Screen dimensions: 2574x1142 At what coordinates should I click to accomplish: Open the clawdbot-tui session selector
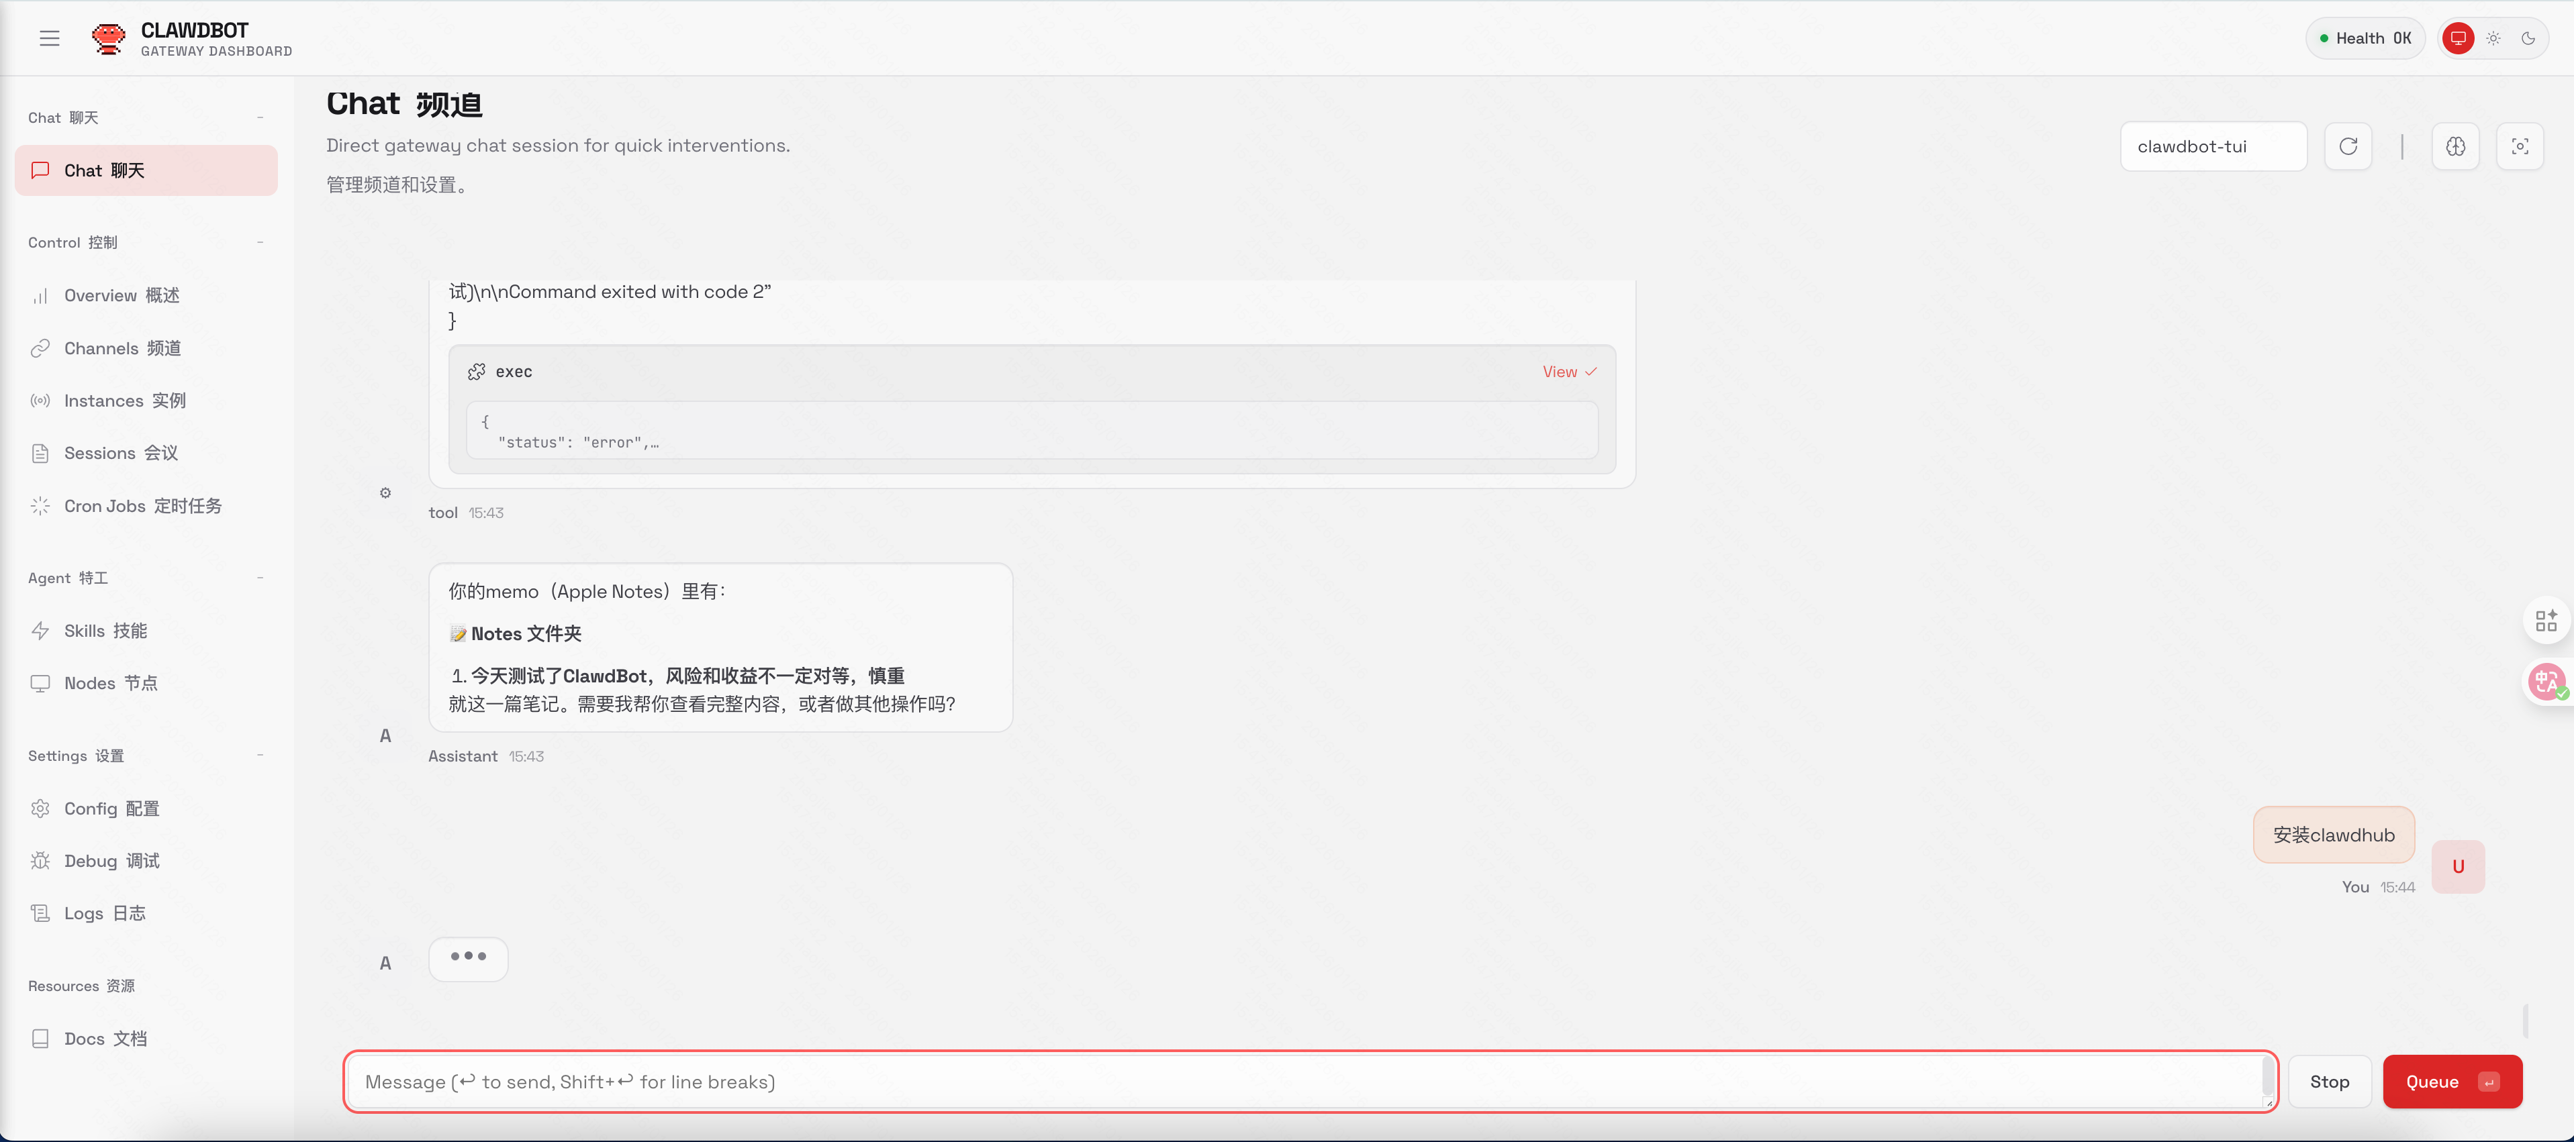click(x=2212, y=147)
